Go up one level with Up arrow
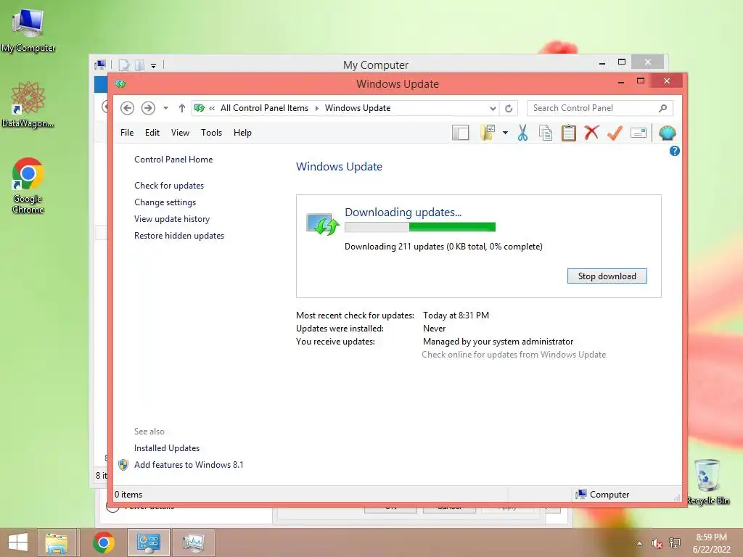743x557 pixels. [181, 108]
